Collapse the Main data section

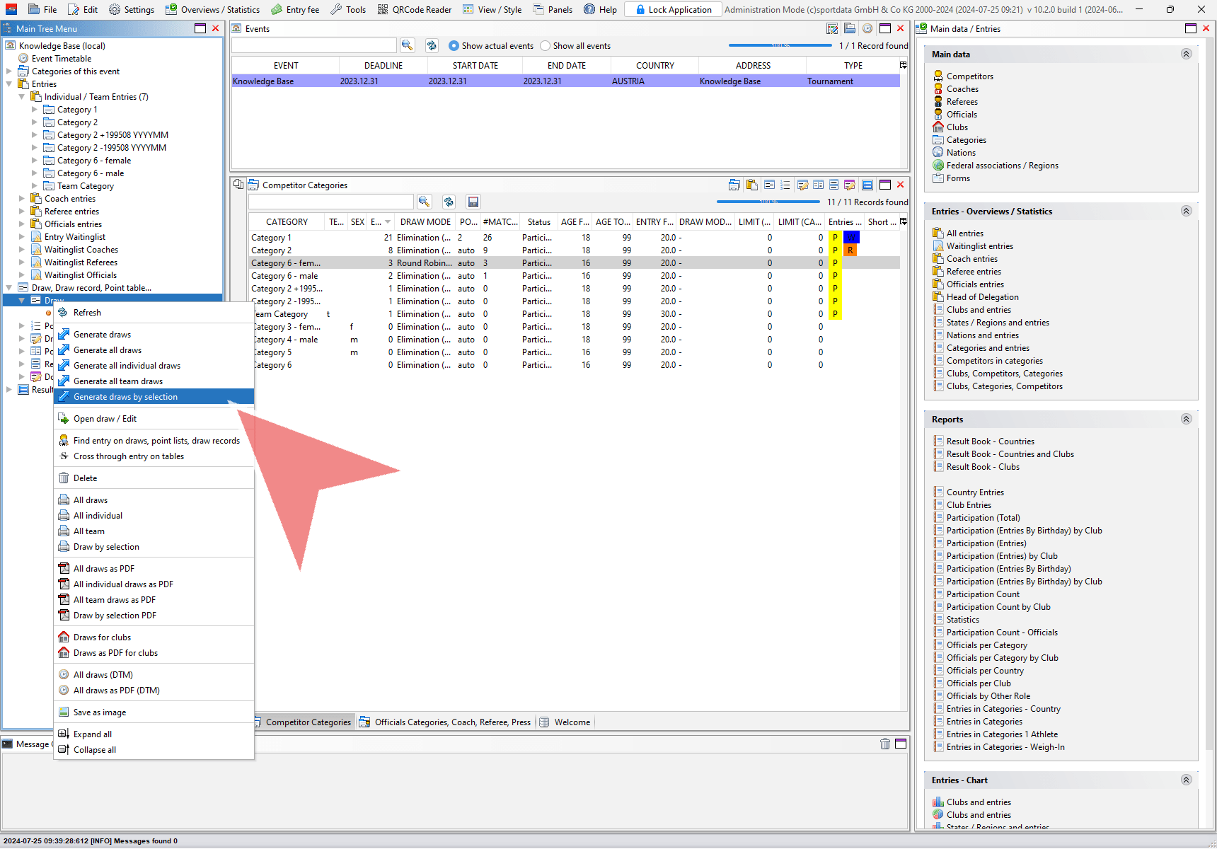click(x=1186, y=54)
